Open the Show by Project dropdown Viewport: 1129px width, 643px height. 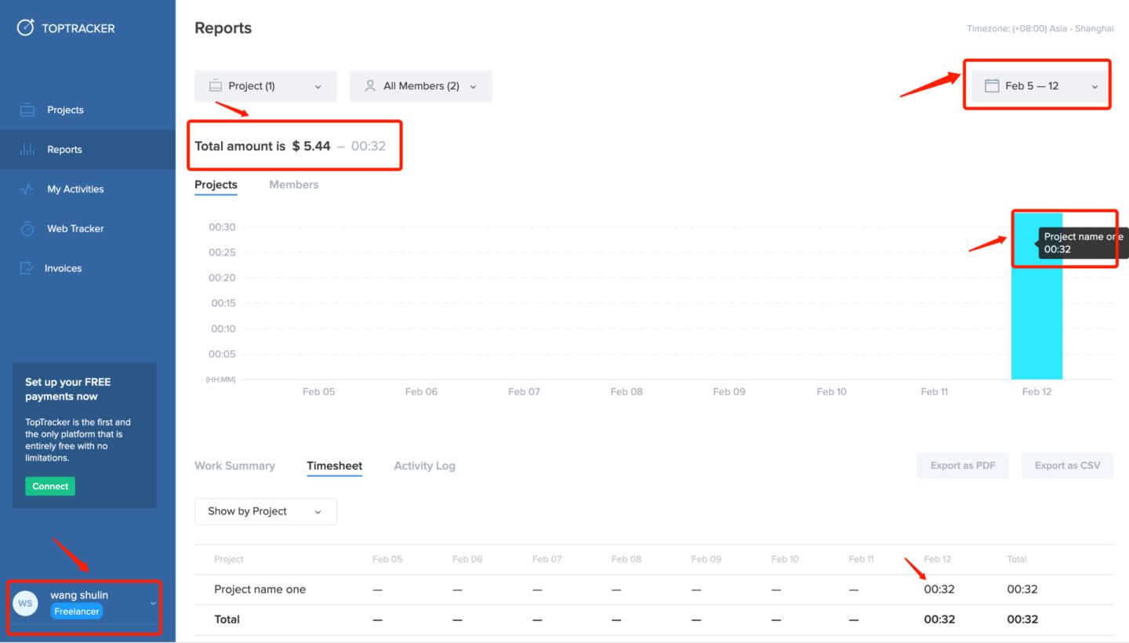(x=266, y=511)
